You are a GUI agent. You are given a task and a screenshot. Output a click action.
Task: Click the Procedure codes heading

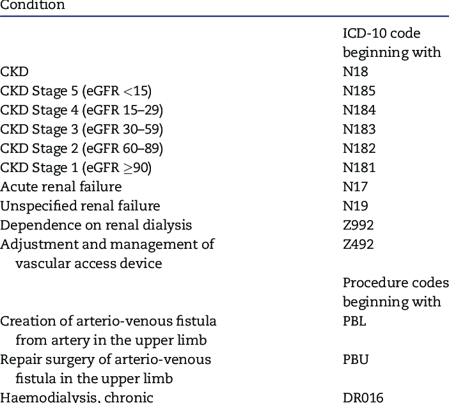click(396, 292)
